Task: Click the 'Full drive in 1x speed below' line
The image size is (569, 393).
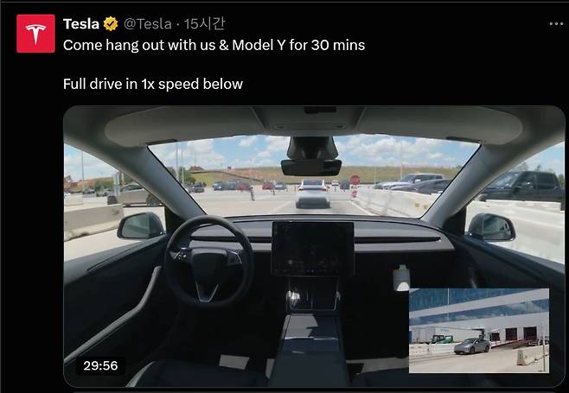Action: (x=153, y=84)
